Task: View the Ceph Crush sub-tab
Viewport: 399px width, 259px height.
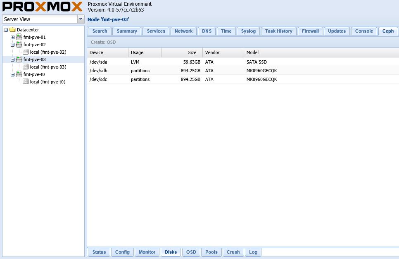Action: [x=233, y=252]
